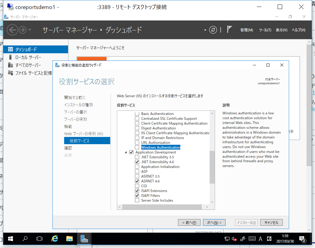Go to 機能 wizard step

pyautogui.click(x=68, y=126)
